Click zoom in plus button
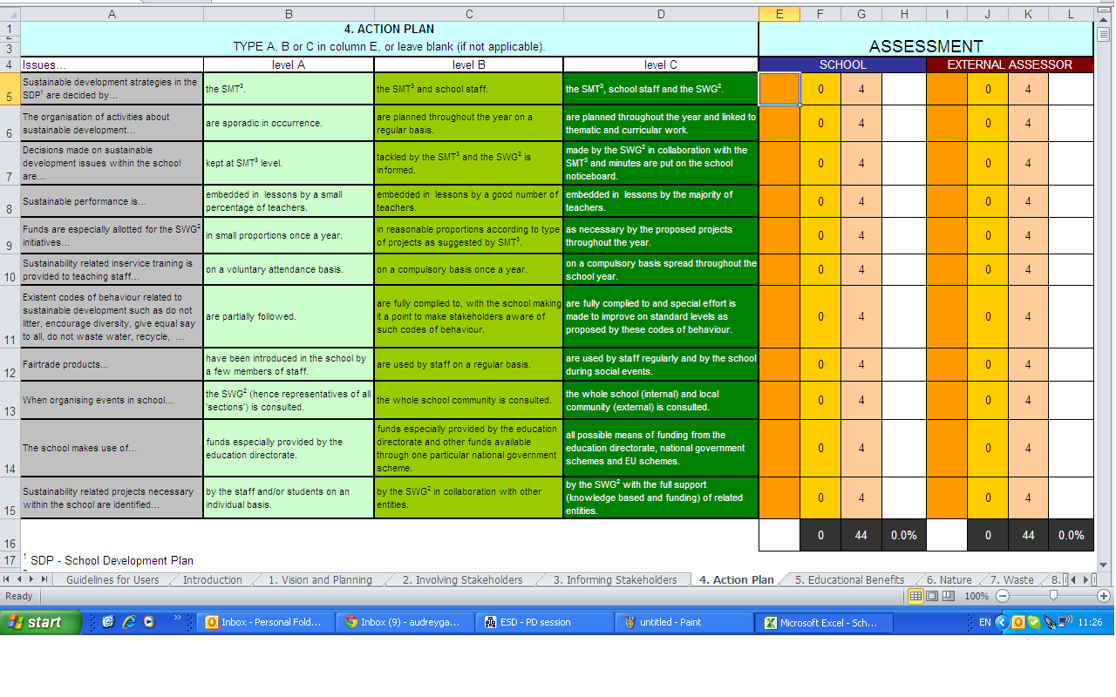Image resolution: width=1116 pixels, height=697 pixels. (x=1104, y=596)
